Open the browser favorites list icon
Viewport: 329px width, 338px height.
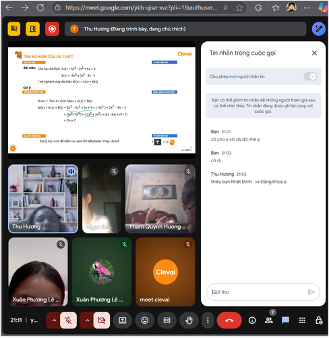click(276, 8)
